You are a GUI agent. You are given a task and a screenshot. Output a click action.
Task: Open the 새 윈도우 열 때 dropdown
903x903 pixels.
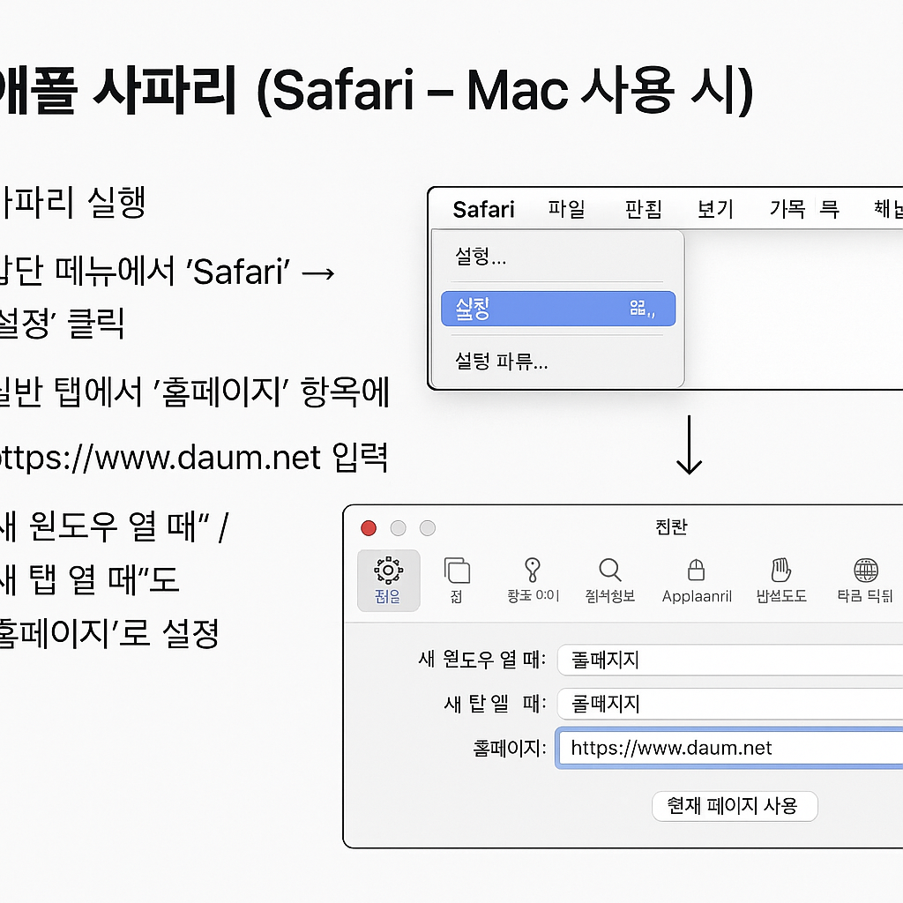732,660
